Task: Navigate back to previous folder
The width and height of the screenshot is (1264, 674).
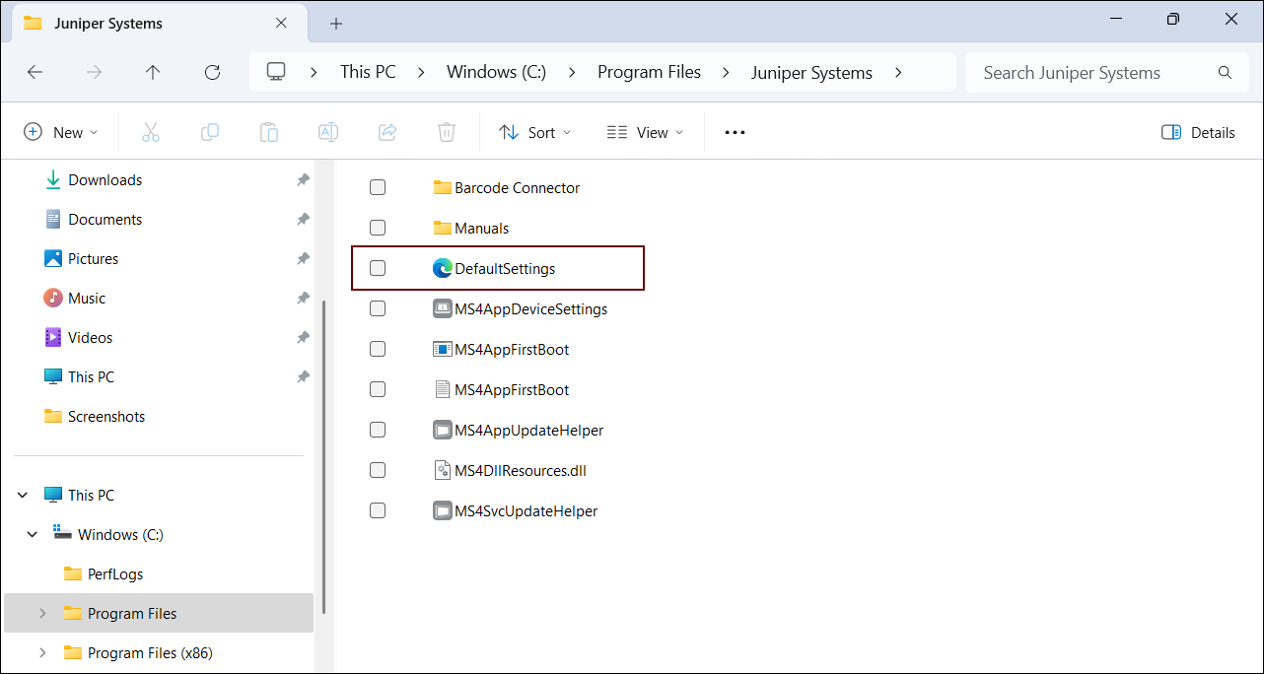Action: click(35, 72)
